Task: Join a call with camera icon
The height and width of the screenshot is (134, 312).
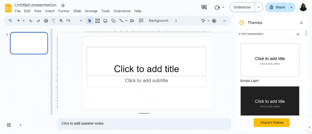Action: coord(217,7)
